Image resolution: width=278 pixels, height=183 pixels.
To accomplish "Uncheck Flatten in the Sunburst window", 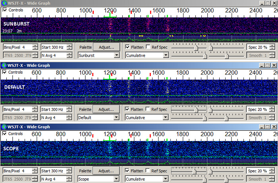I will pyautogui.click(x=127, y=47).
